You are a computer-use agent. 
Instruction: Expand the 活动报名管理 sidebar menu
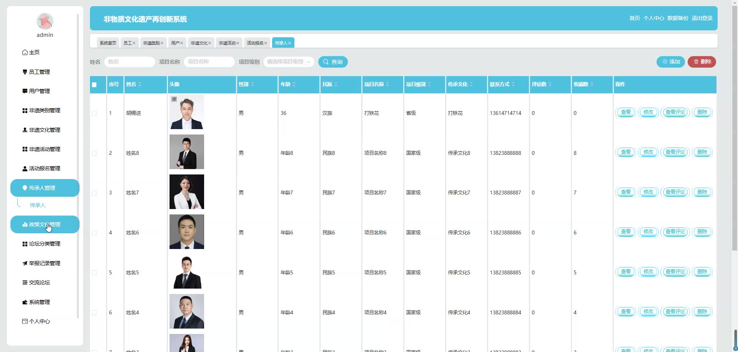coord(45,168)
